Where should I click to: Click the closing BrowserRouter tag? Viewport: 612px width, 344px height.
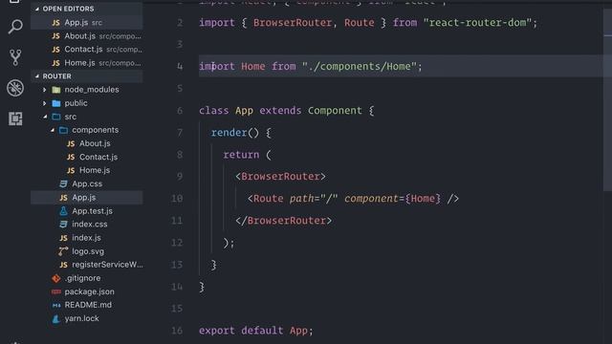[x=283, y=221]
